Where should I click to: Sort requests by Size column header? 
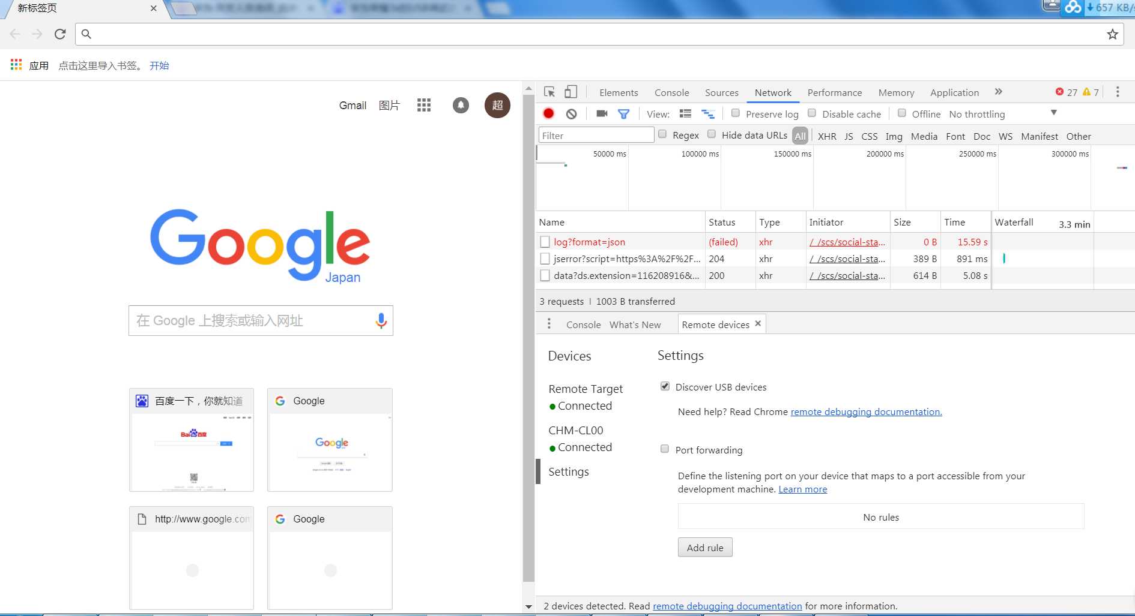(x=915, y=222)
